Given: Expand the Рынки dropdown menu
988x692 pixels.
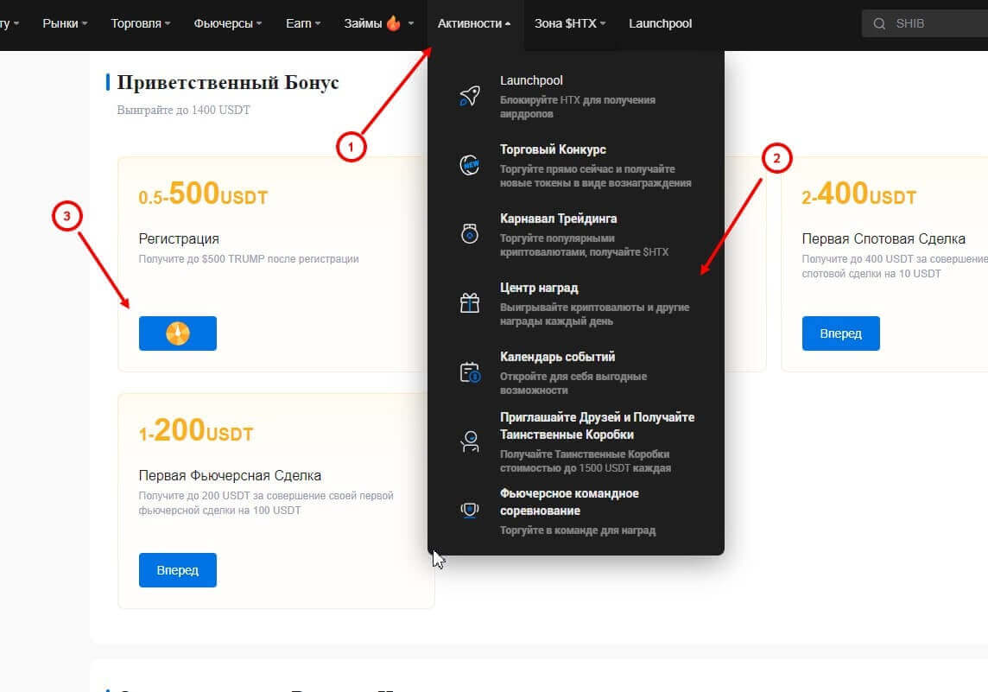Looking at the screenshot, I should 65,23.
